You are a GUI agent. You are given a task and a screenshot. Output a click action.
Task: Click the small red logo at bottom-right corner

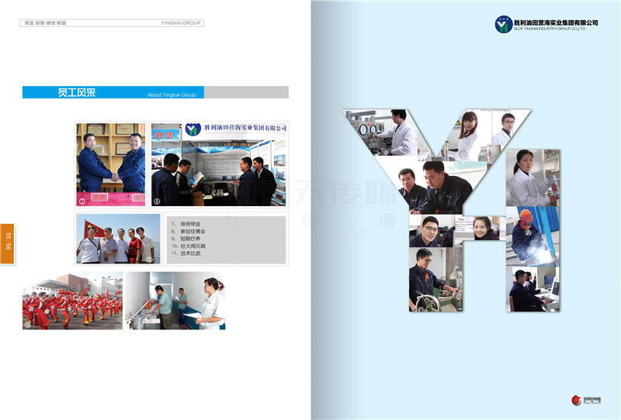click(x=576, y=400)
